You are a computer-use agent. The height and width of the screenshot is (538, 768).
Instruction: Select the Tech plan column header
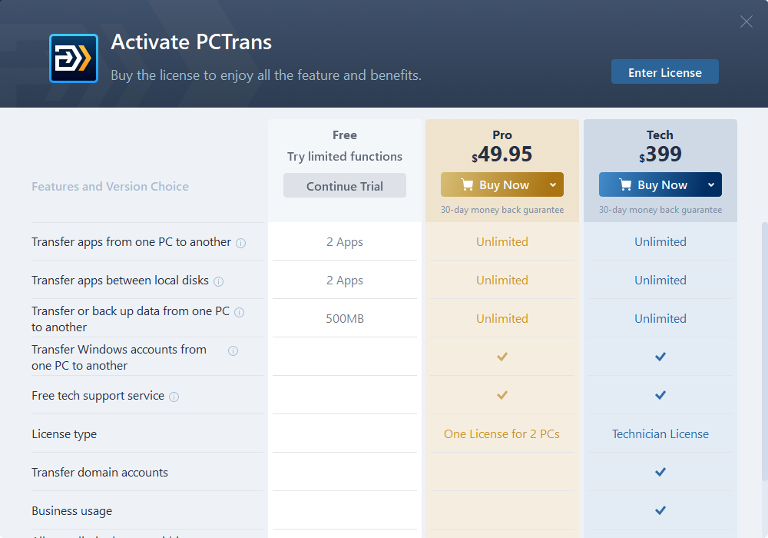point(660,135)
